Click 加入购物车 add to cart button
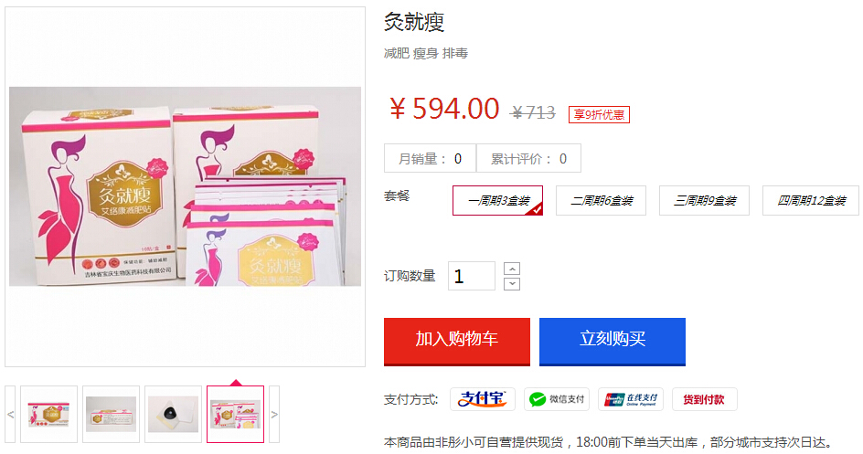Screen dimensions: 863x454 [457, 342]
